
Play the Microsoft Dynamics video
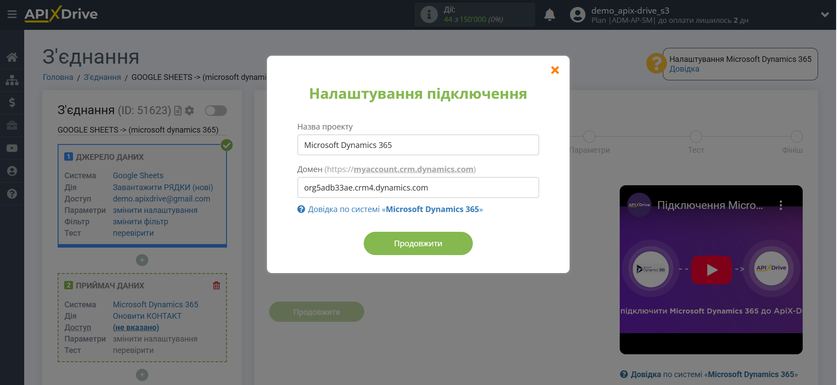click(712, 270)
